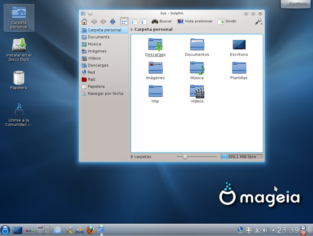Click red power leave button
The width and height of the screenshot is (313, 236).
(x=303, y=233)
